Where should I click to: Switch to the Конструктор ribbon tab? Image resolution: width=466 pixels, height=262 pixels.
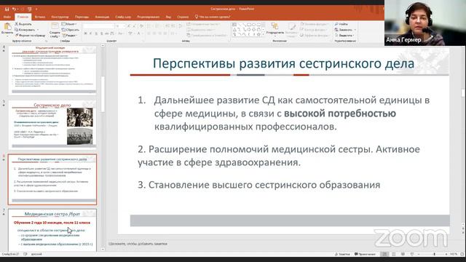pos(60,17)
